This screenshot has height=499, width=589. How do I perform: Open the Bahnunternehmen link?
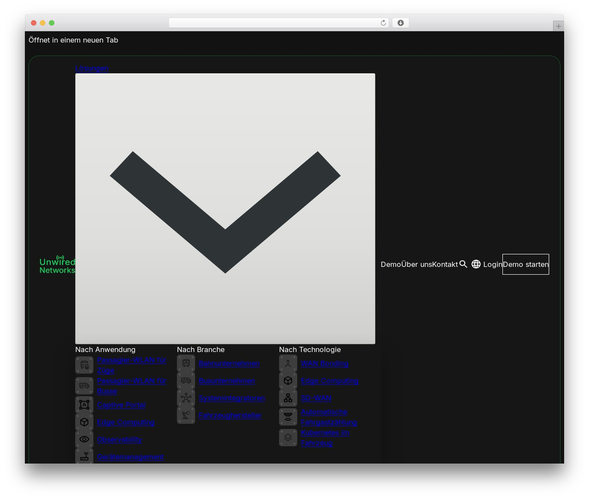click(x=229, y=364)
